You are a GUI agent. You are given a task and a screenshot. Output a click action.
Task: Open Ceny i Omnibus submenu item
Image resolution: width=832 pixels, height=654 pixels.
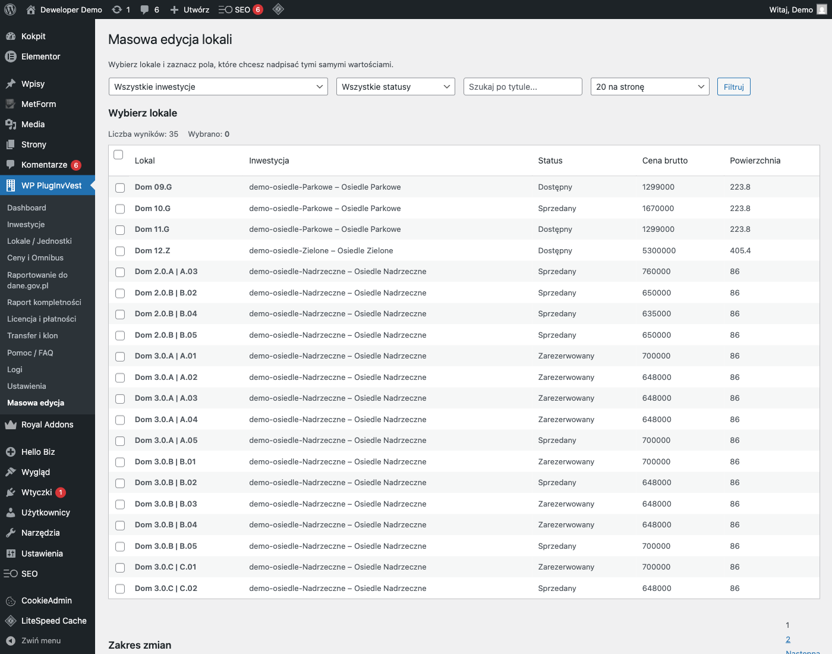[x=35, y=258]
